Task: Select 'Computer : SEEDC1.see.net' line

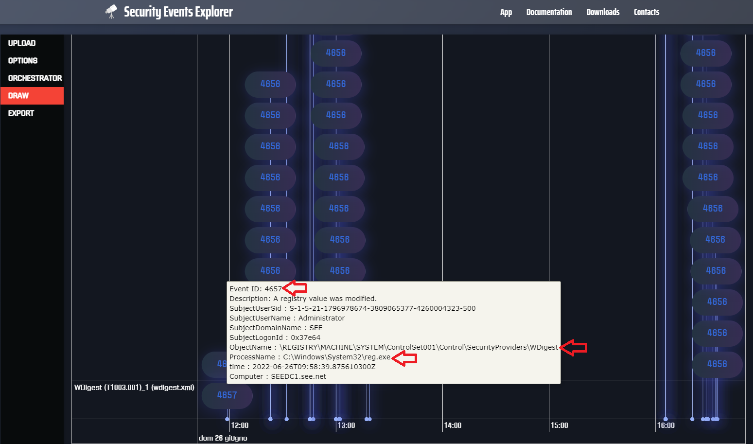Action: point(278,376)
